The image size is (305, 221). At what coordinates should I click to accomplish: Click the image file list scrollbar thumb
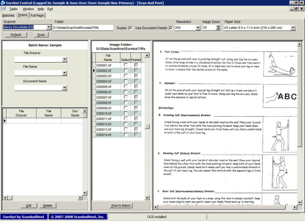(147, 126)
